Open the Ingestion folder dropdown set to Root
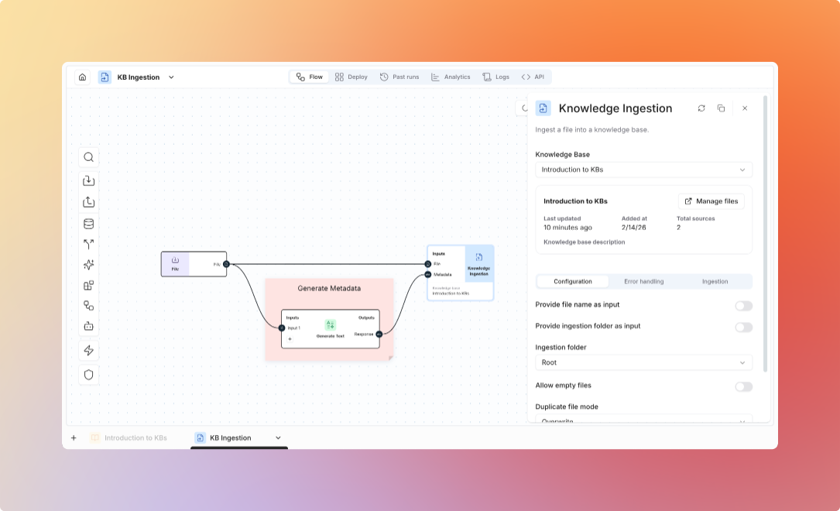 pos(643,362)
